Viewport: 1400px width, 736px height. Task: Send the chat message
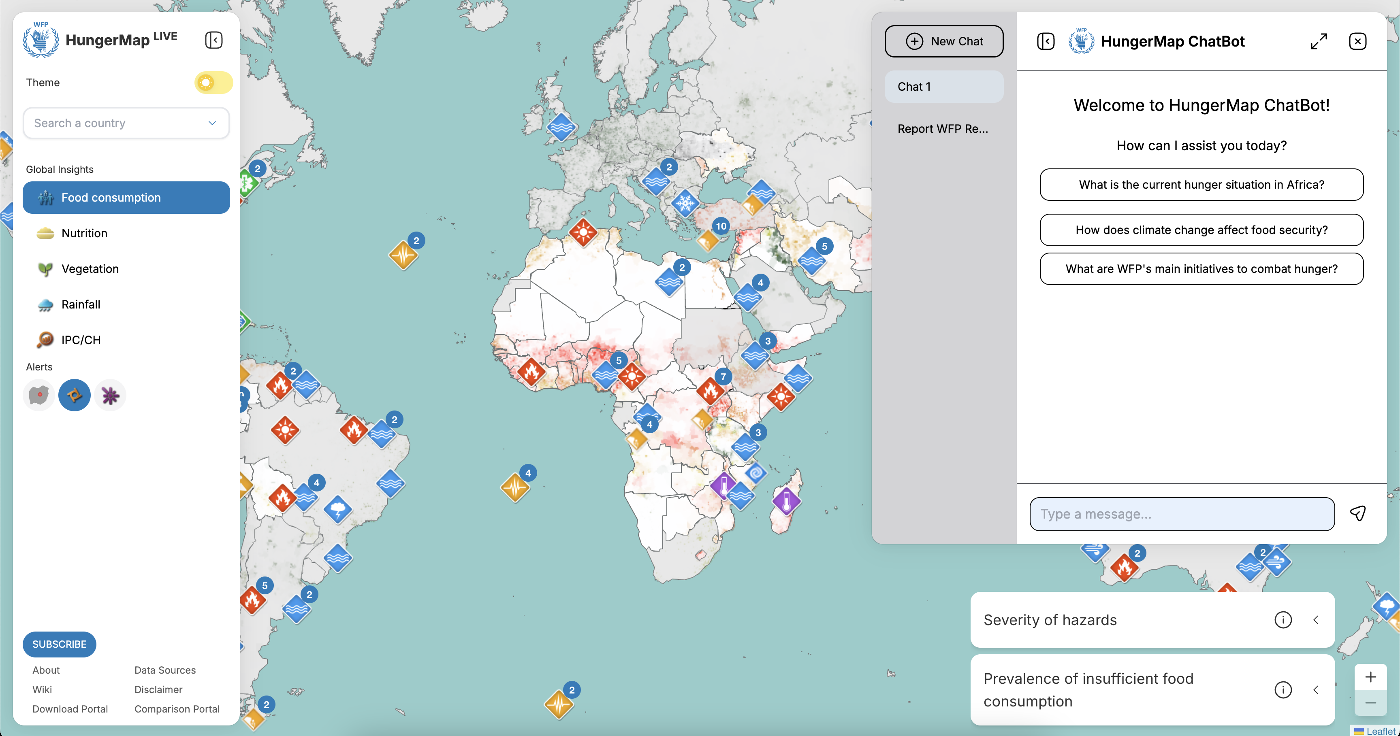pos(1357,514)
